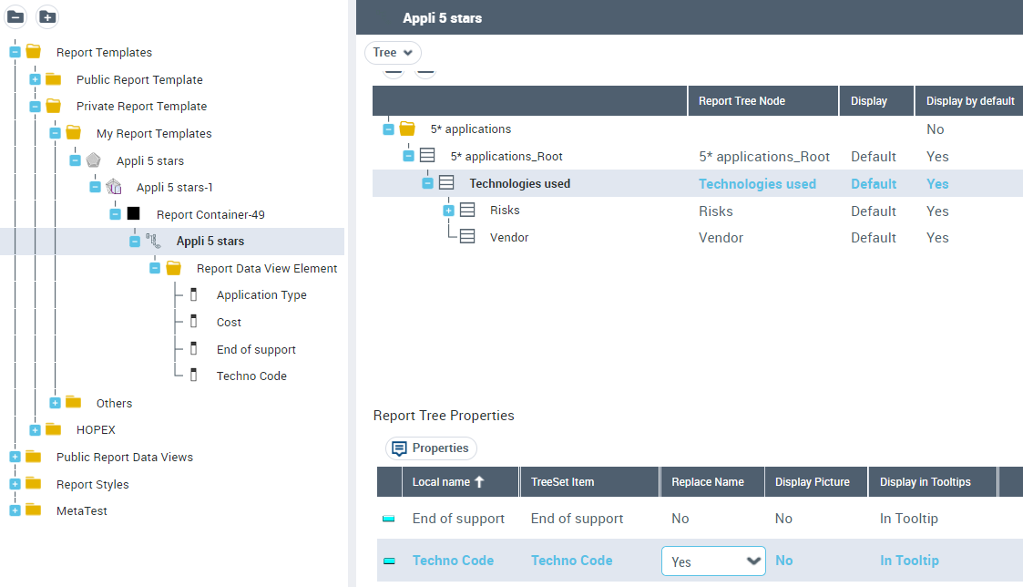This screenshot has height=587, width=1023.
Task: Click the Appli 5 stars pentagon icon
Action: click(x=94, y=160)
